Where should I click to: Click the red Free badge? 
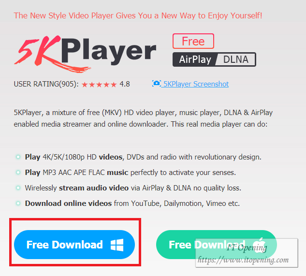193,41
